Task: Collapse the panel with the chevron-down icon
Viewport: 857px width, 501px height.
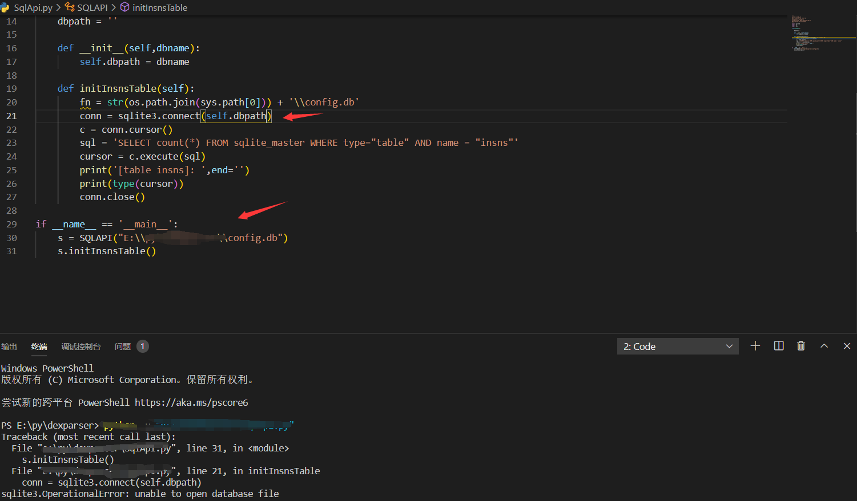Action: point(824,345)
